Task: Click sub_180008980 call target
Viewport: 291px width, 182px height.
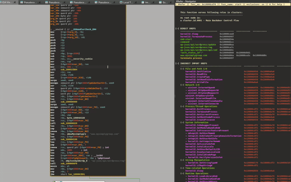Action: [69, 102]
